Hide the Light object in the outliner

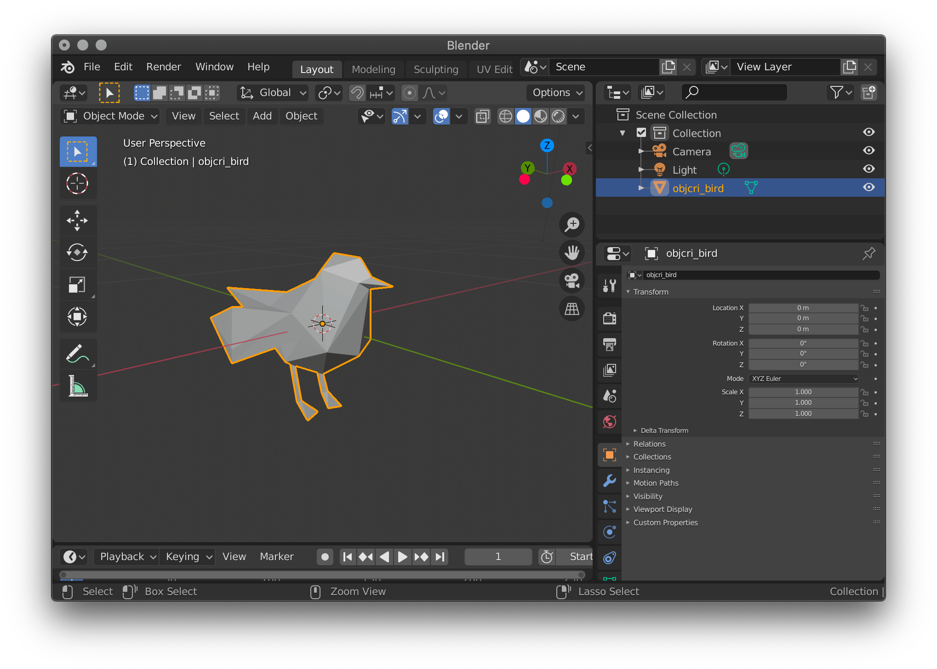point(868,169)
